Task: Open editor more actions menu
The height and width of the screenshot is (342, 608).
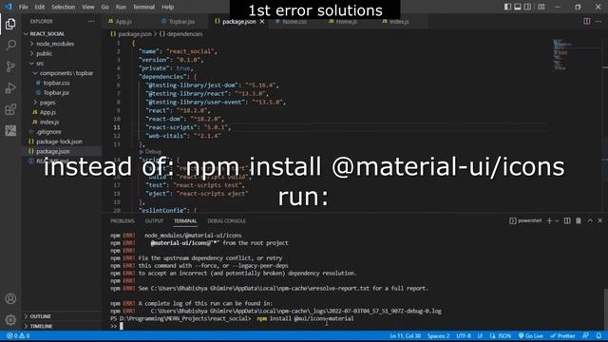Action: point(598,21)
